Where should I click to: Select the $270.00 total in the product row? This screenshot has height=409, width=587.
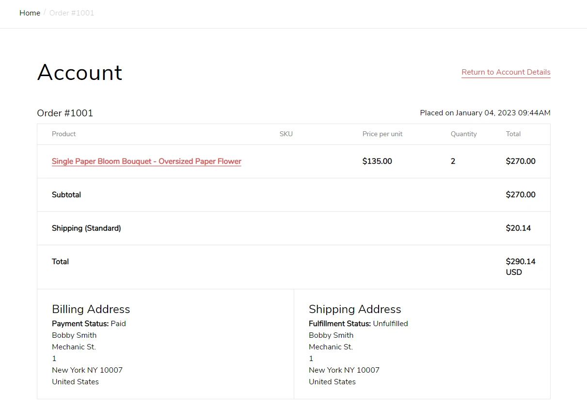tap(521, 161)
